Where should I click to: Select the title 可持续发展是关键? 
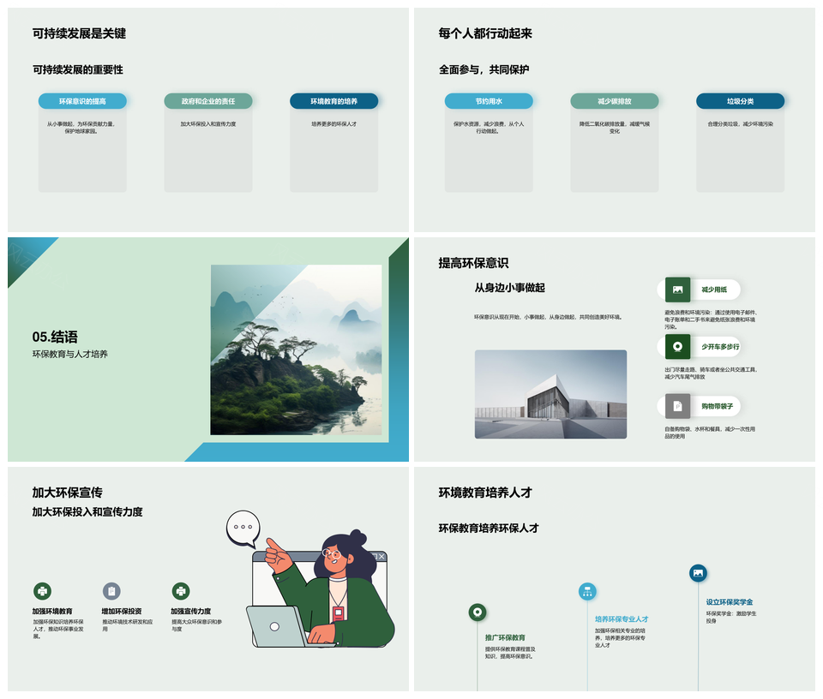(79, 33)
